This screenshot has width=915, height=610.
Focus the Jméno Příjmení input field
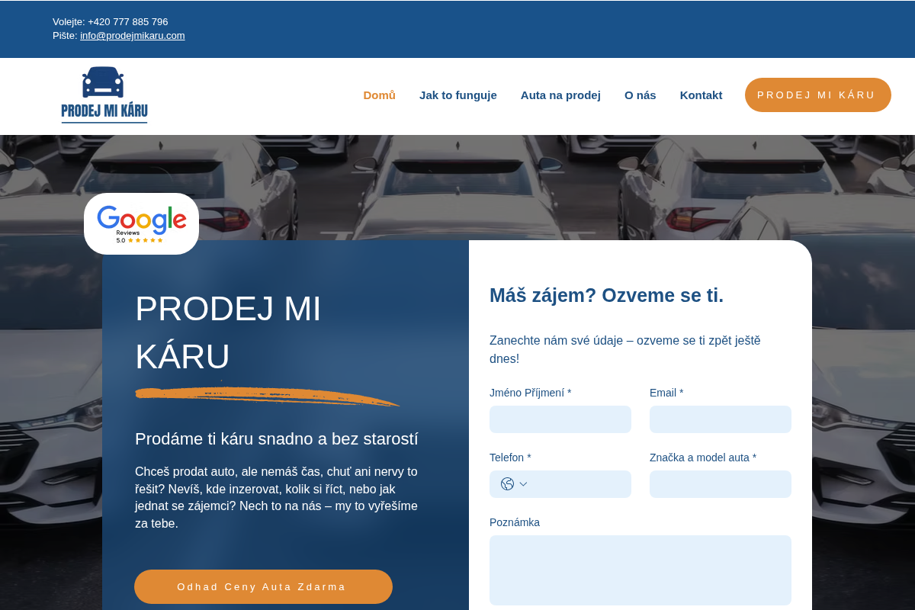[560, 419]
